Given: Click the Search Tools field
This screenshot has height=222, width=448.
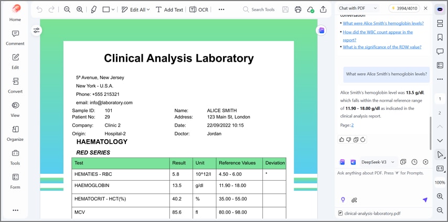Looking at the screenshot, I should click(x=259, y=9).
